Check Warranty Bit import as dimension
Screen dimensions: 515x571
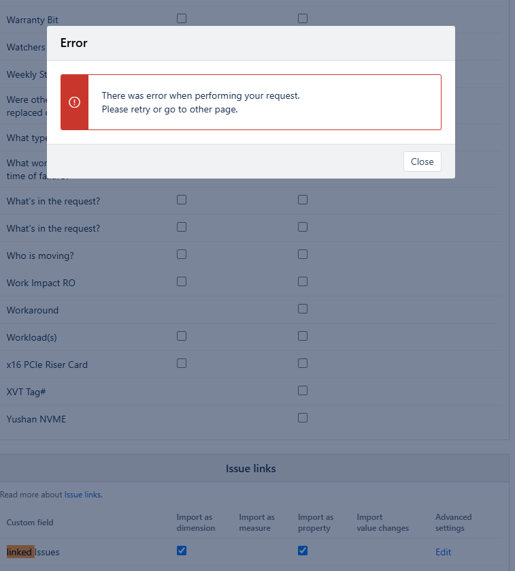(x=182, y=18)
